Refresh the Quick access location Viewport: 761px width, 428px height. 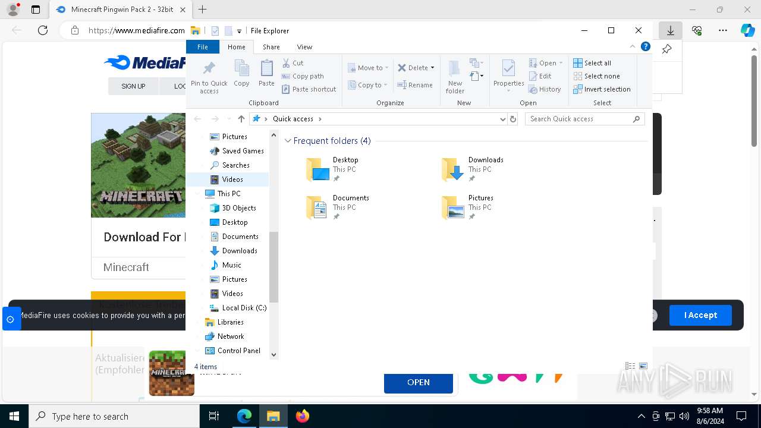click(513, 119)
